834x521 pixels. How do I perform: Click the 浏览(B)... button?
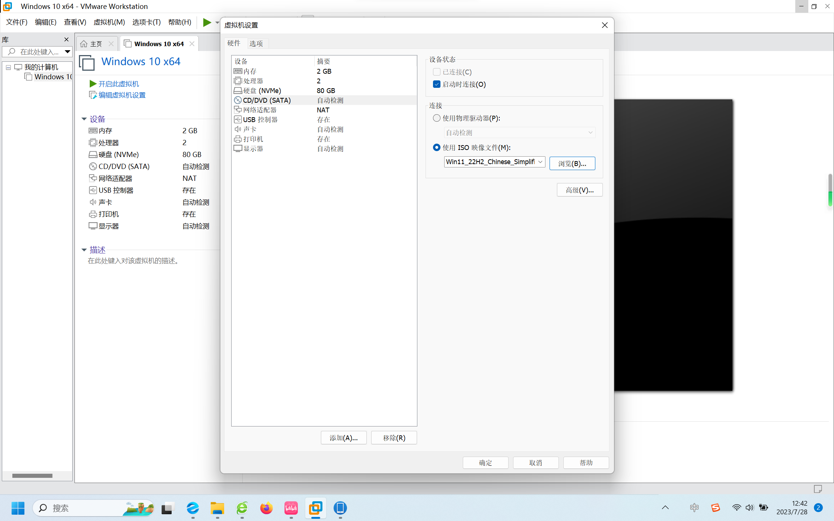(572, 163)
